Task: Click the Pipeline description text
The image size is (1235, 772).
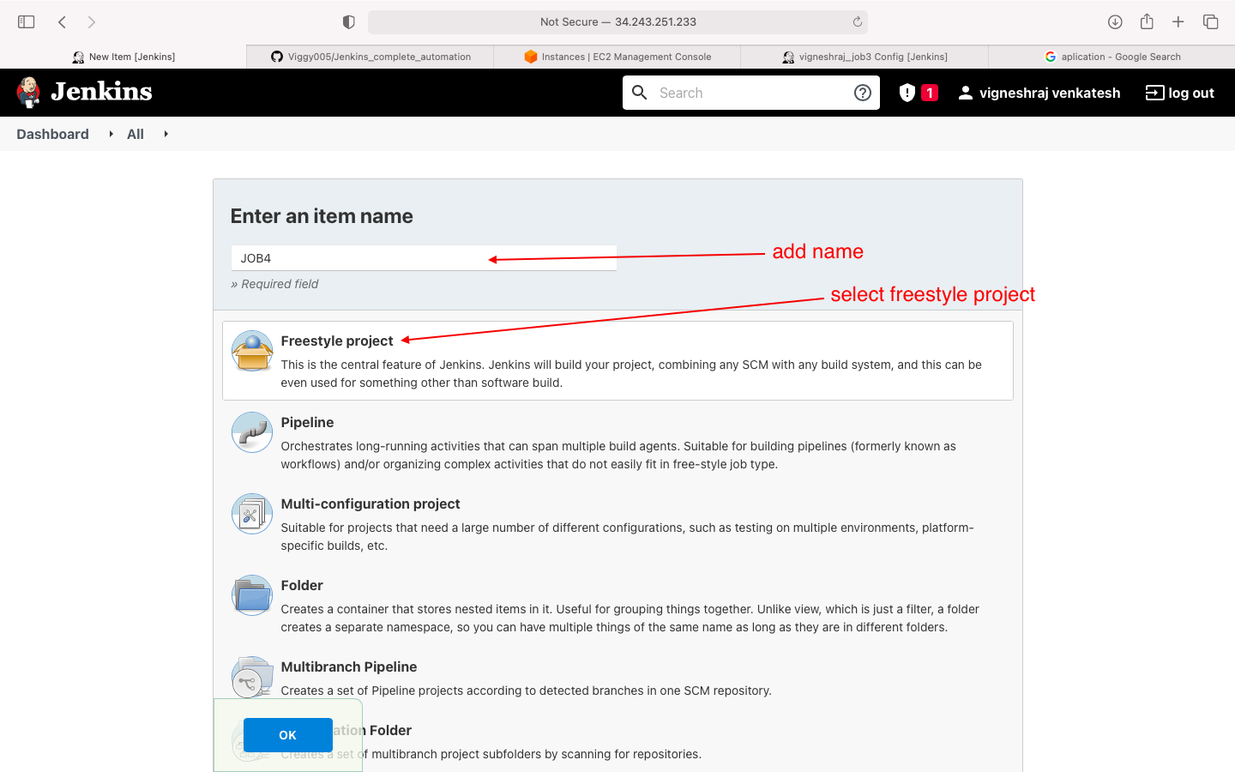Action: coord(618,455)
